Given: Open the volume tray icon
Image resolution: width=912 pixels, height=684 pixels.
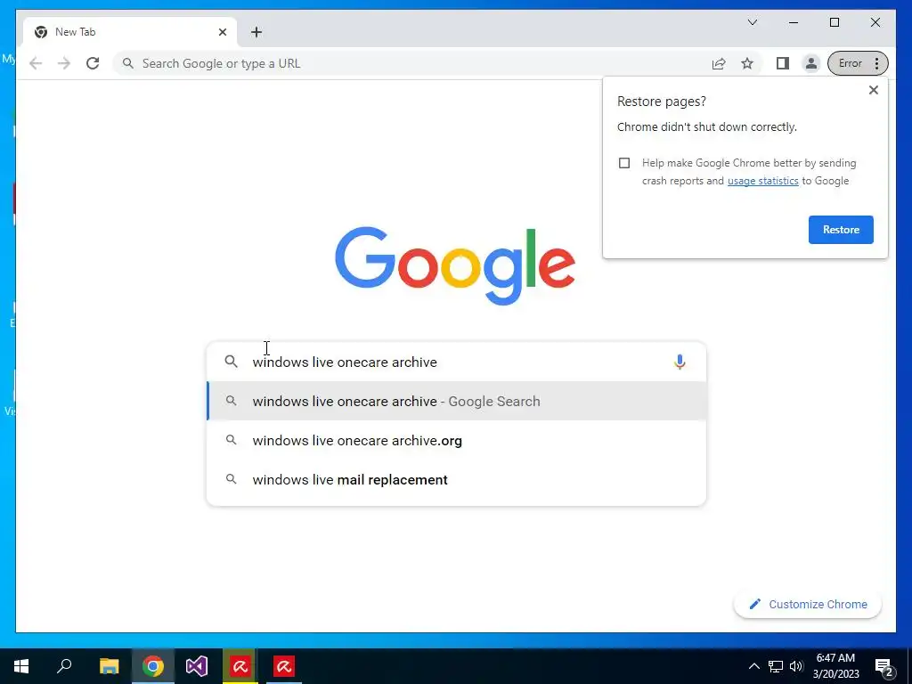Looking at the screenshot, I should click(x=796, y=666).
